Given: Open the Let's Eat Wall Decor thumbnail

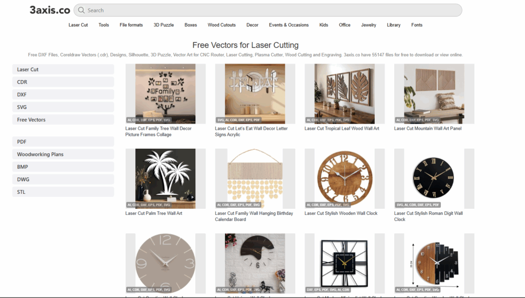Looking at the screenshot, I should 255,94.
